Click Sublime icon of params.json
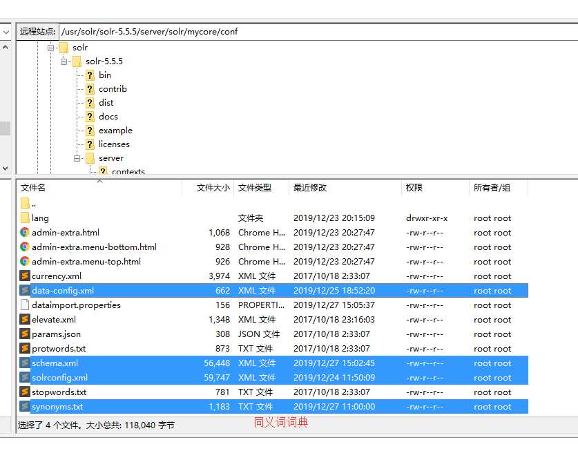The height and width of the screenshot is (460, 578). (25, 334)
